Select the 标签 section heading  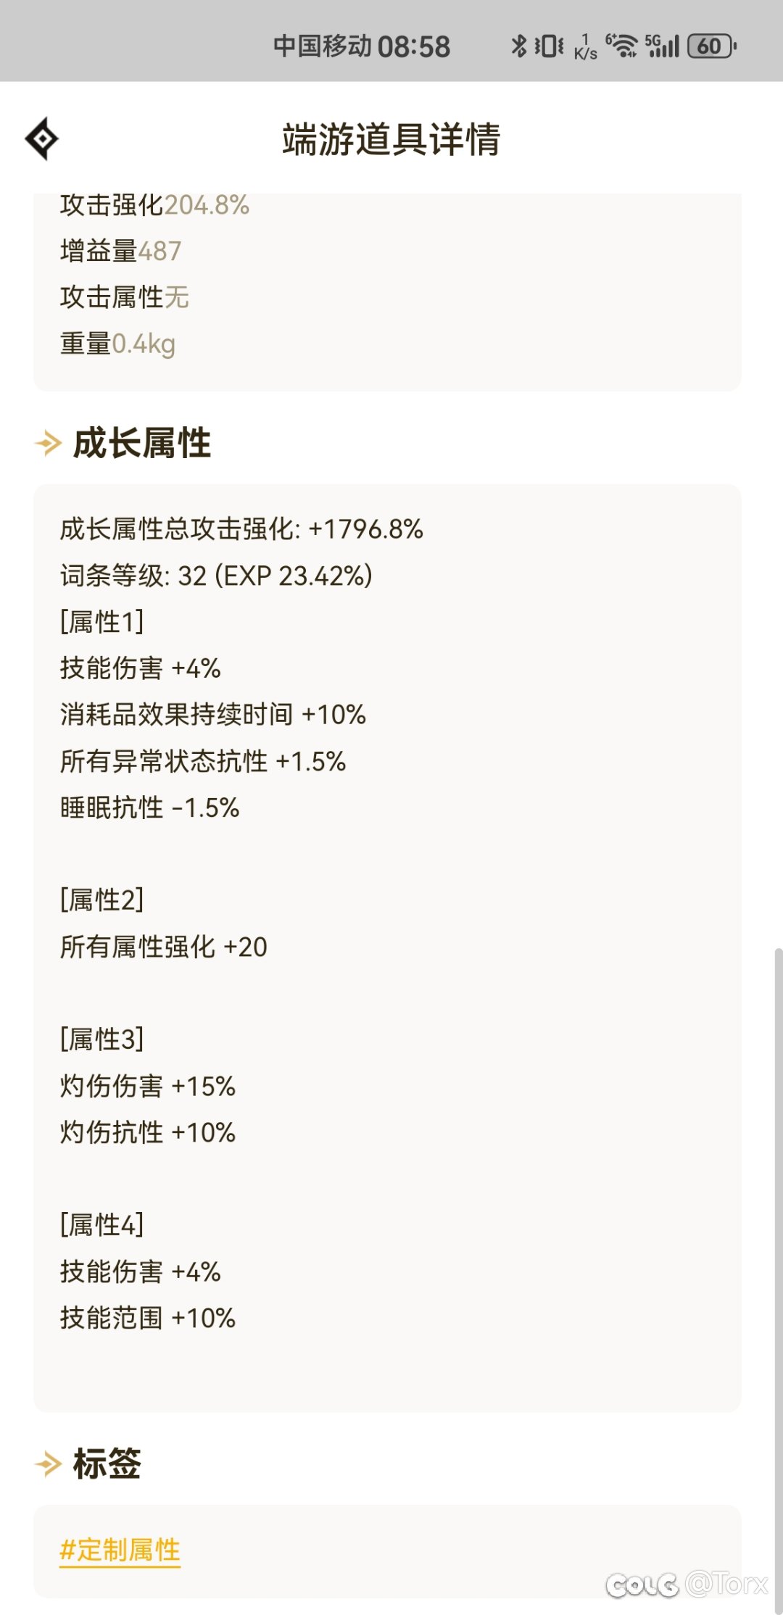107,1464
